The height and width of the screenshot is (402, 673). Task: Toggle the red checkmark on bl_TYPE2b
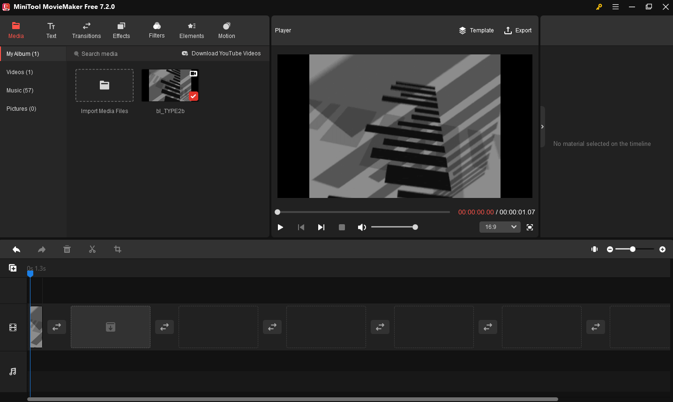point(194,96)
